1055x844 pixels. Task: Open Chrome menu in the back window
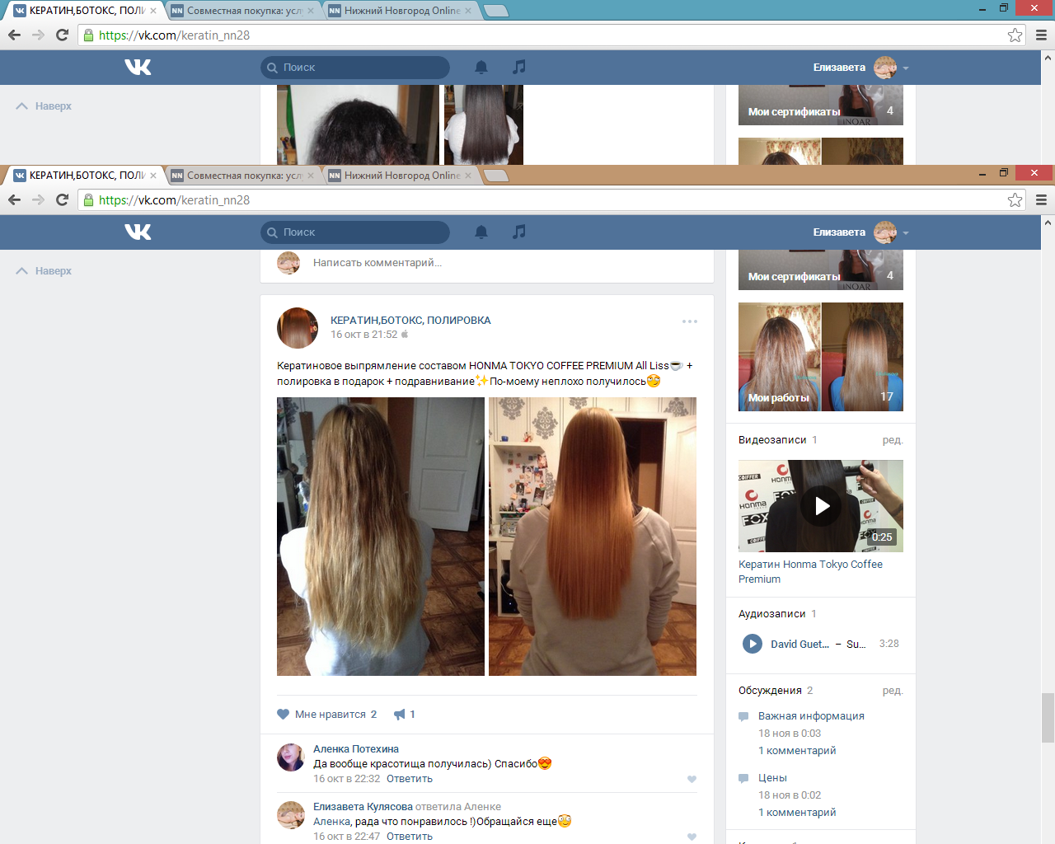click(x=1041, y=35)
